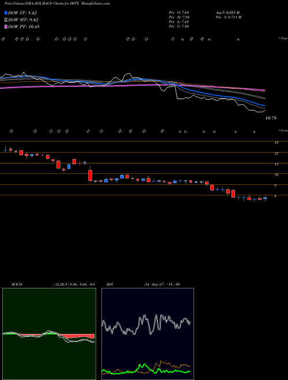Click the MACD parameters '(12,26,9) 8.06, 8.66, -0.6'
The image size is (288, 380).
pos(74,284)
